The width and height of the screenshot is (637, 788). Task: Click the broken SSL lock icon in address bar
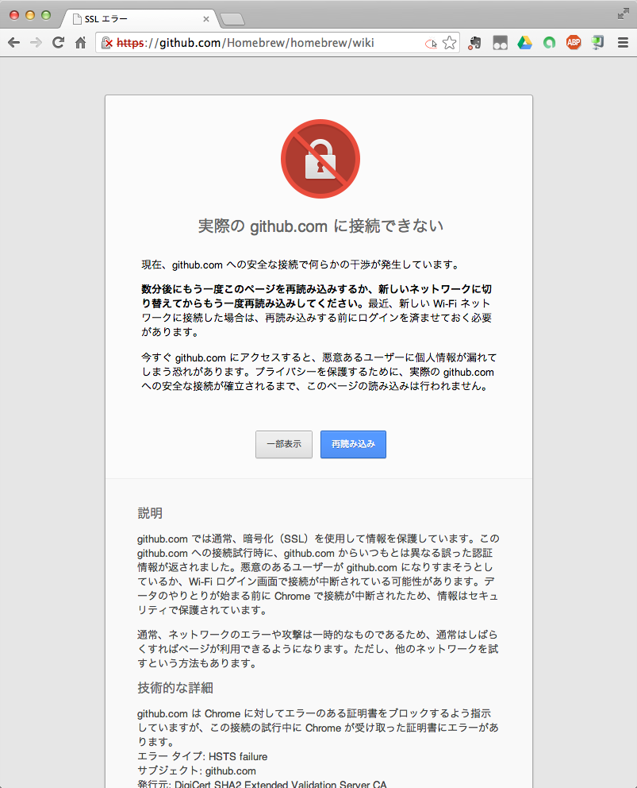click(106, 43)
